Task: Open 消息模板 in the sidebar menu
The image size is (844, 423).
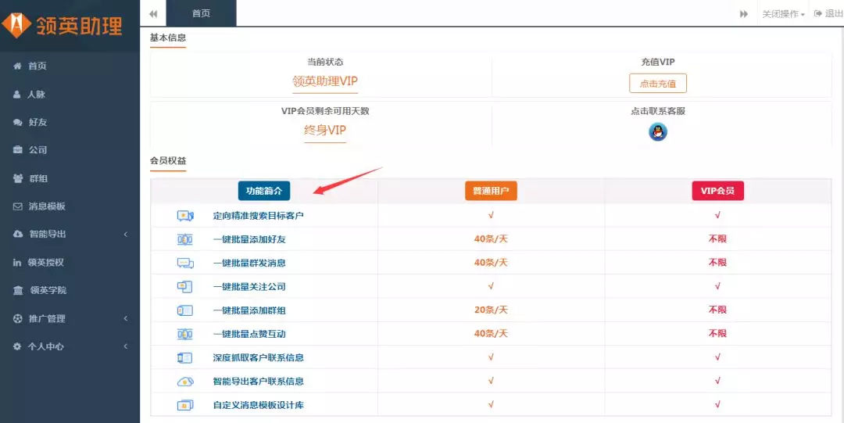Action: [47, 206]
